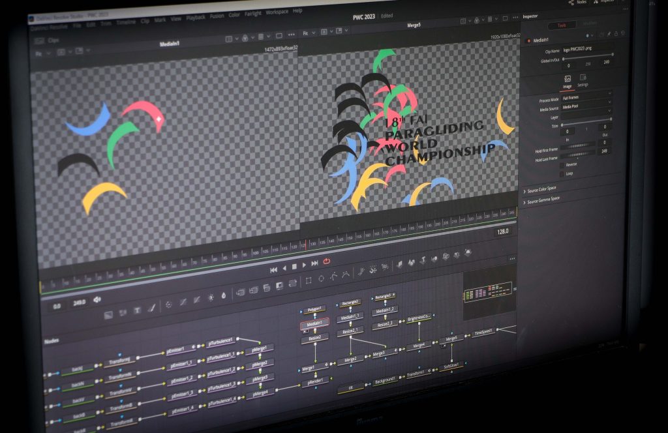The height and width of the screenshot is (433, 668).
Task: Select the MediaIn1 node
Action: pyautogui.click(x=314, y=324)
